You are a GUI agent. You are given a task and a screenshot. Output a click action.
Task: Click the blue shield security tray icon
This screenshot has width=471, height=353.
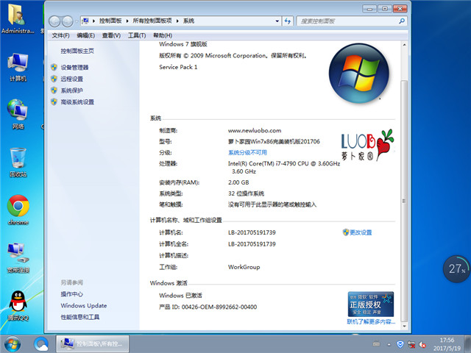[400, 344]
